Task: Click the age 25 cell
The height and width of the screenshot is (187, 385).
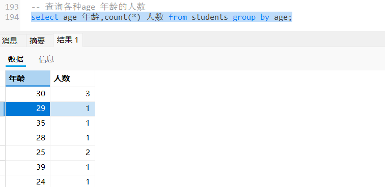Action: (28, 153)
